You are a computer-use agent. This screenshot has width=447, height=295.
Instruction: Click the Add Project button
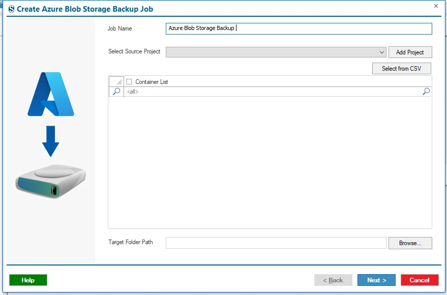click(410, 52)
